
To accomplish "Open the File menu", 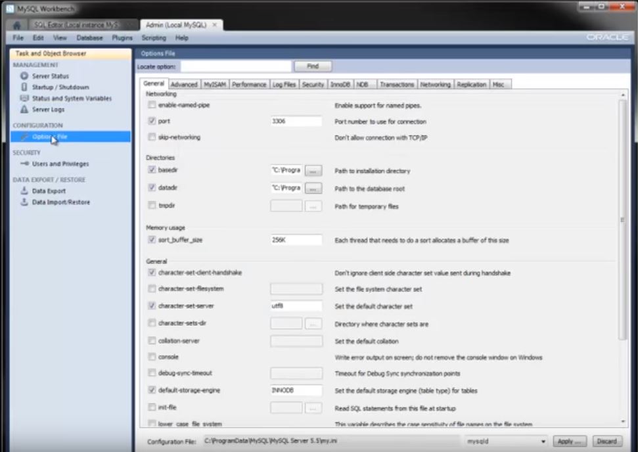I will [x=18, y=38].
